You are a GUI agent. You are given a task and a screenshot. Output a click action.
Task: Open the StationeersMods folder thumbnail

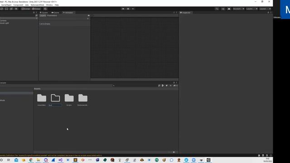(x=83, y=98)
